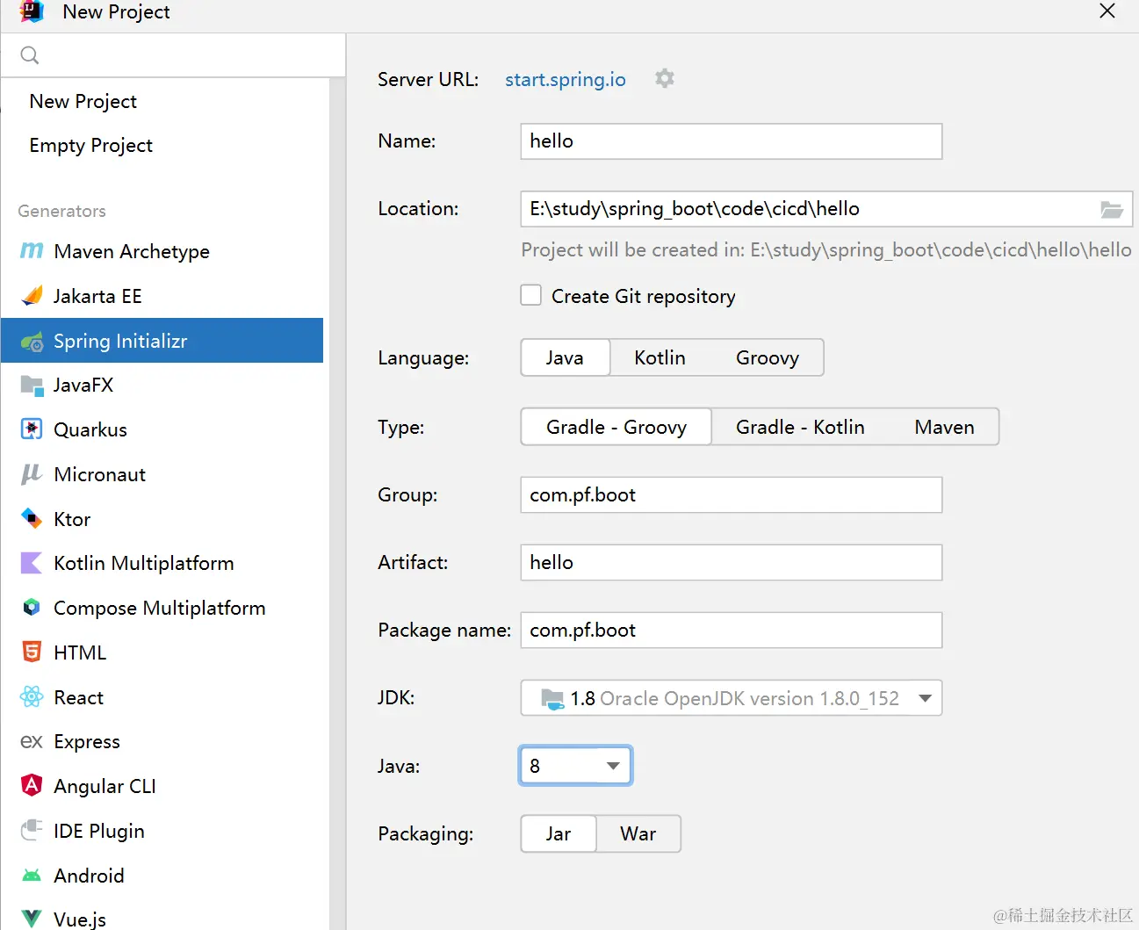The height and width of the screenshot is (930, 1139).
Task: Click the Maven Archetype generator icon
Action: [32, 251]
